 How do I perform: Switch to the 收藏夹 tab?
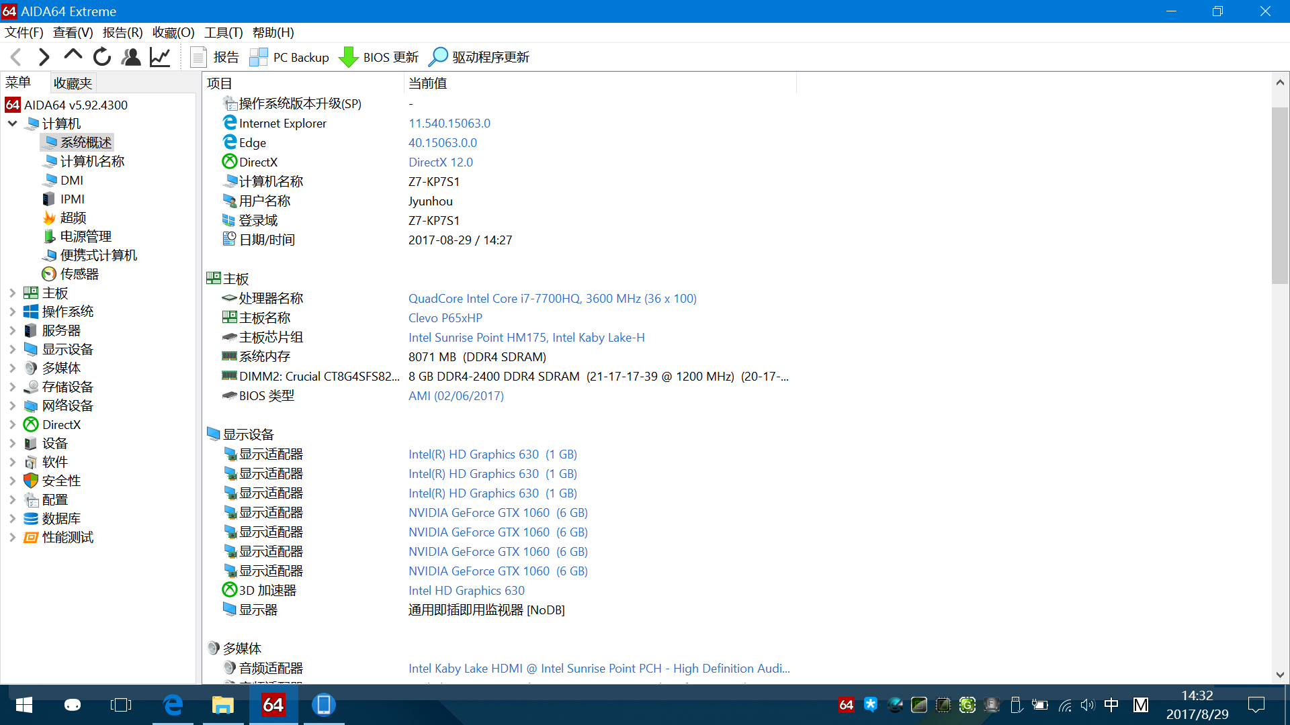point(73,83)
